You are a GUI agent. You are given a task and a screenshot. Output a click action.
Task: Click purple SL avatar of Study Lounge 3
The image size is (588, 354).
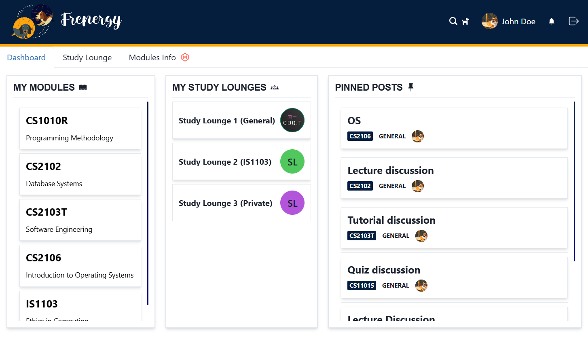pyautogui.click(x=292, y=203)
